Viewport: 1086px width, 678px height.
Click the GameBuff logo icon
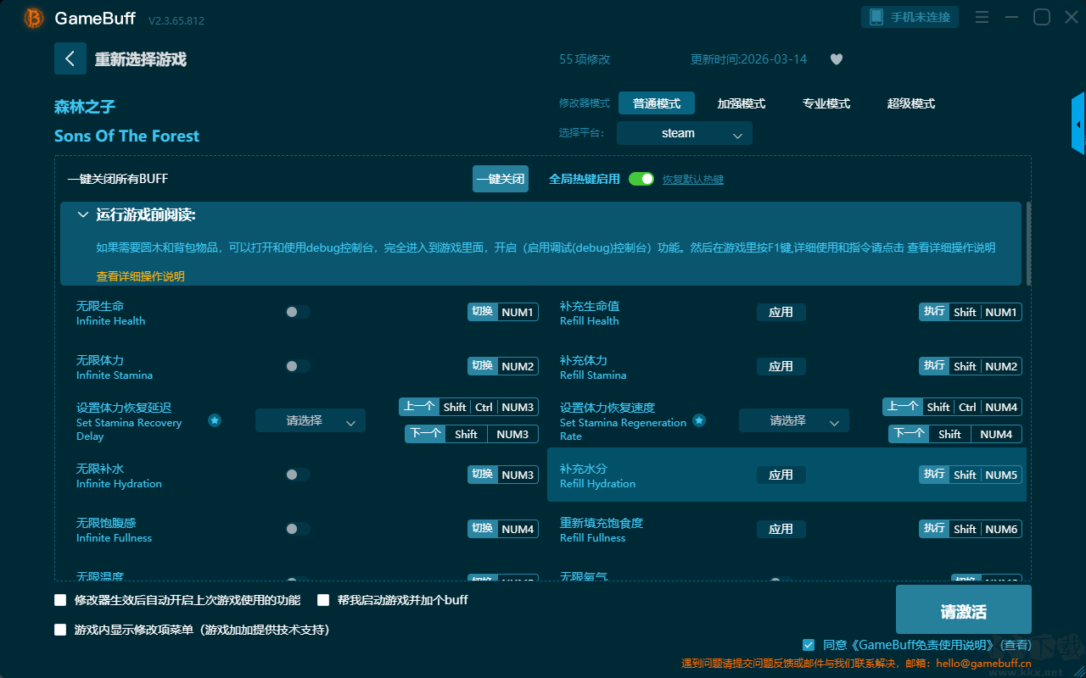pyautogui.click(x=34, y=18)
